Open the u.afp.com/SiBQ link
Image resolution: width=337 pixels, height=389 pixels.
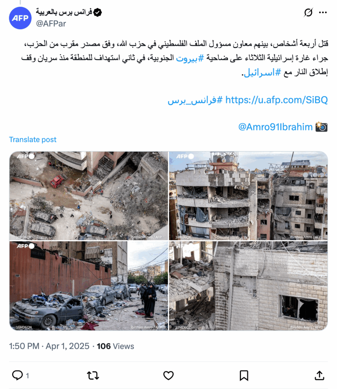(277, 100)
